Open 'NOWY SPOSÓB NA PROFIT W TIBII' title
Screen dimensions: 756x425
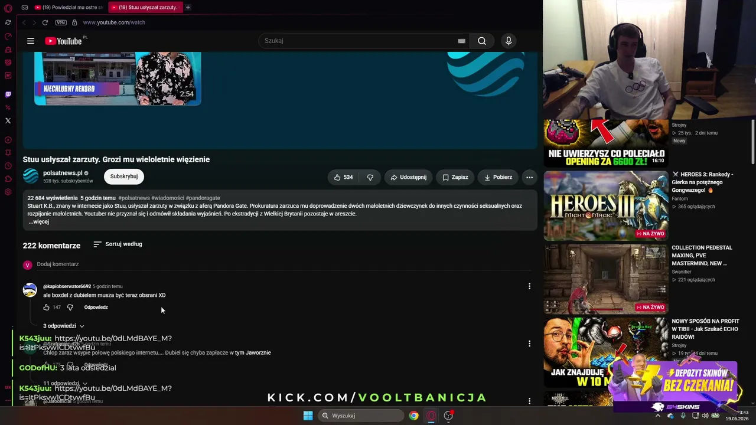705,329
